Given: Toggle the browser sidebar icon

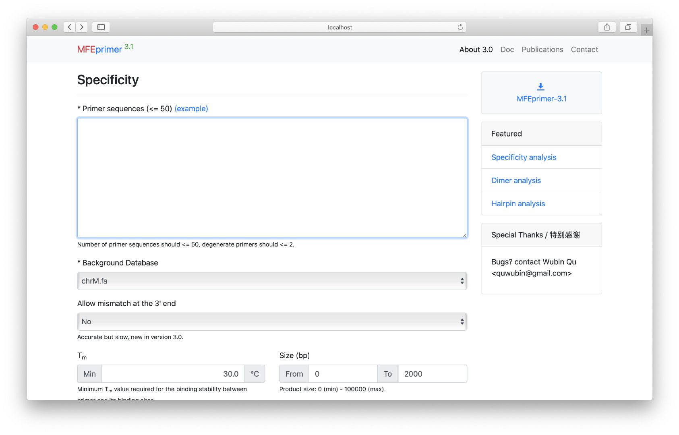Looking at the screenshot, I should coord(101,27).
